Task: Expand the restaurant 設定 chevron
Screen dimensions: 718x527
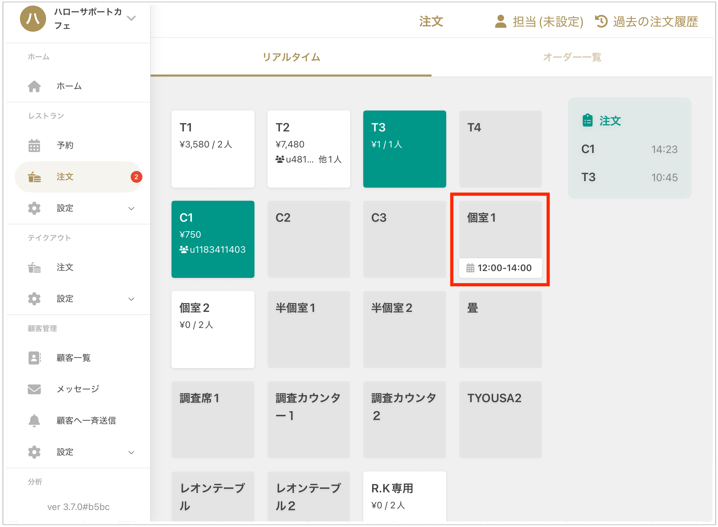Action: pos(131,209)
